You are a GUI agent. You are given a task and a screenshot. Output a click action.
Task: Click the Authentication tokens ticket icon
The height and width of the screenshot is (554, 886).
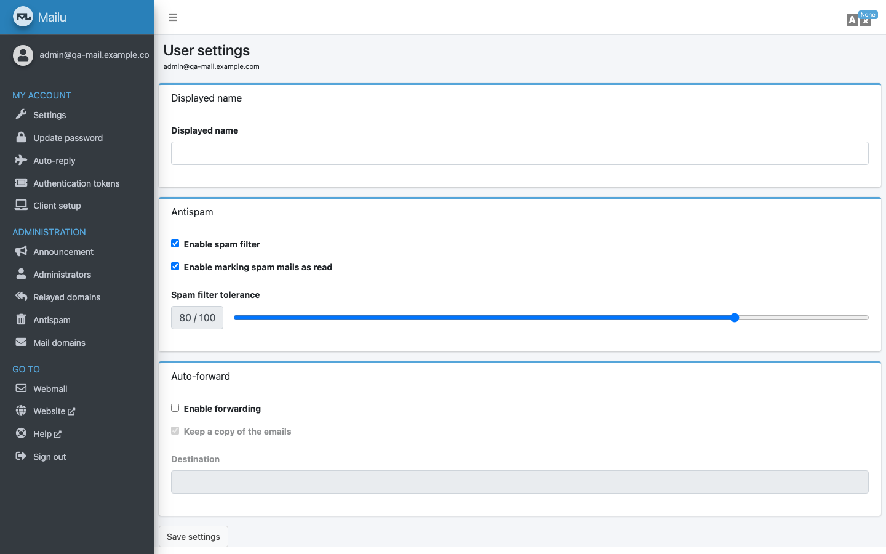pyautogui.click(x=21, y=183)
